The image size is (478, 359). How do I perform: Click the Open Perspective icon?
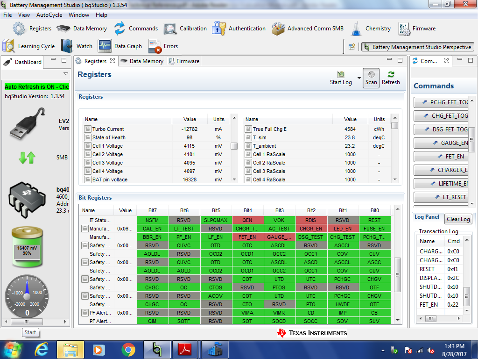pyautogui.click(x=352, y=47)
